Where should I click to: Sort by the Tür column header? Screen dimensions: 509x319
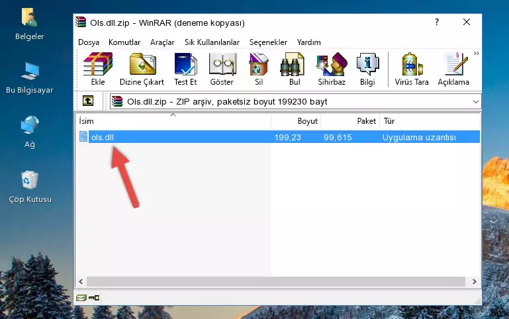coord(430,121)
